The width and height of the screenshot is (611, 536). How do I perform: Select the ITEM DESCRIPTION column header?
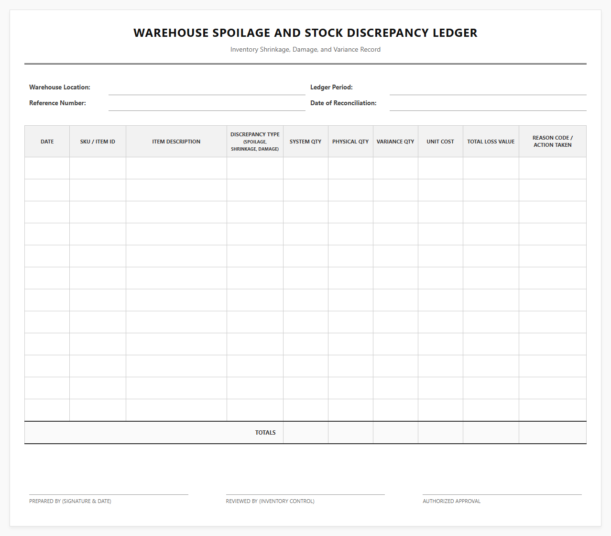[176, 142]
